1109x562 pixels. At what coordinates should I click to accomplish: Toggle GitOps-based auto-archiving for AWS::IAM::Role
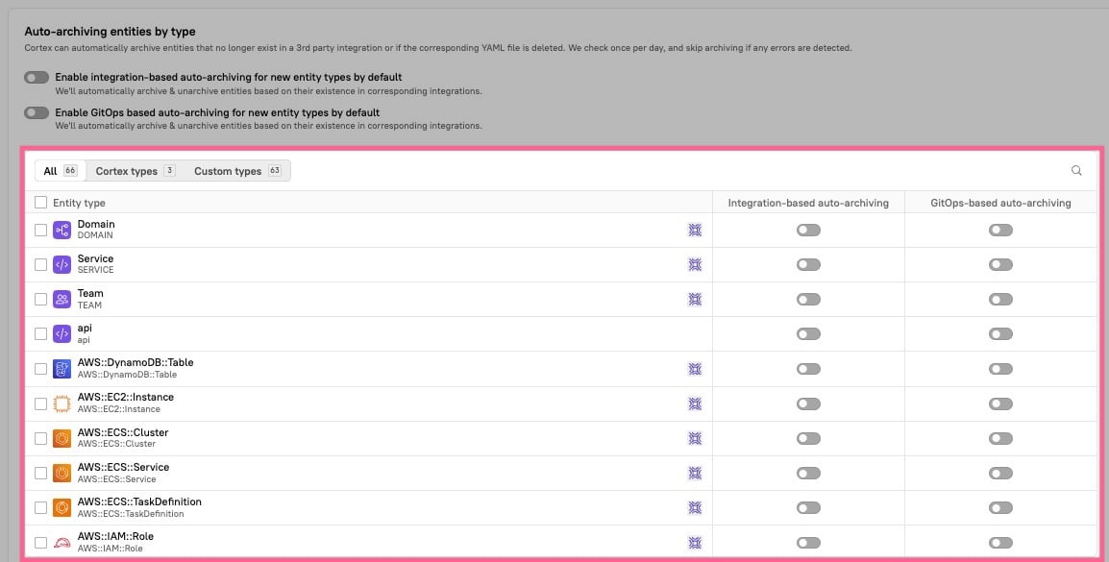pyautogui.click(x=1000, y=542)
